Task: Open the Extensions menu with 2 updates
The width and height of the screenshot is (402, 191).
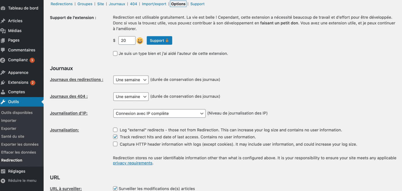Action: [x=4, y=82]
